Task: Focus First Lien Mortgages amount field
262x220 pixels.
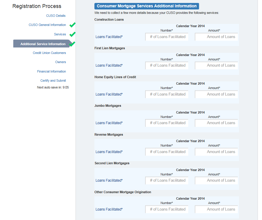Action: coord(216,65)
